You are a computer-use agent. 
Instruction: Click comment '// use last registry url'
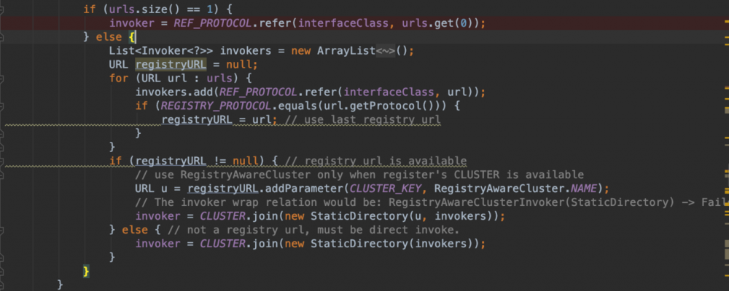[x=362, y=120]
